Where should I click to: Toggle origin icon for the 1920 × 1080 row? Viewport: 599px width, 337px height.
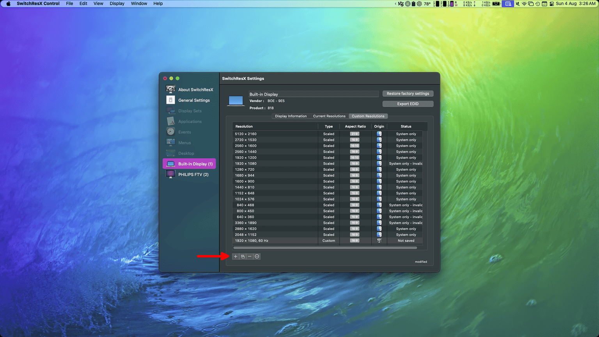coord(379,163)
